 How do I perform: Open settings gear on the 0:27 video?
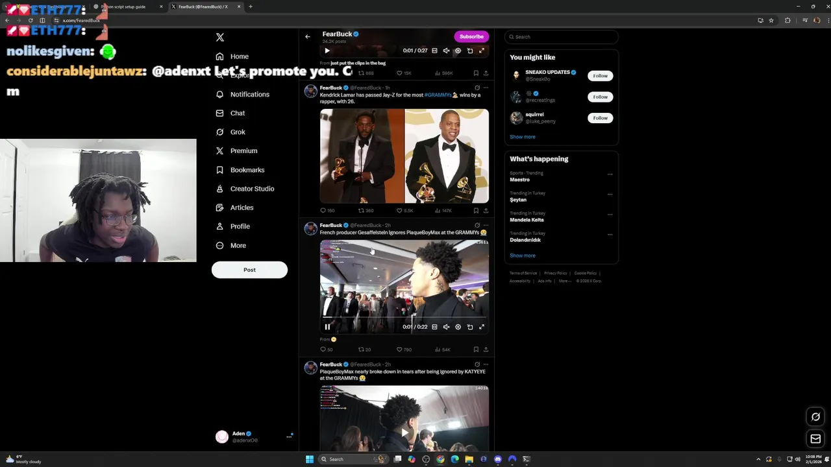[458, 51]
